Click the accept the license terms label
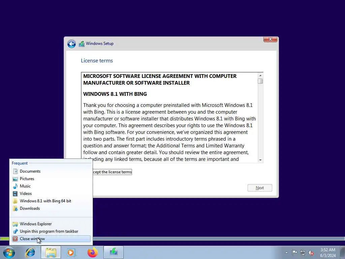The image size is (345, 259). [x=113, y=172]
